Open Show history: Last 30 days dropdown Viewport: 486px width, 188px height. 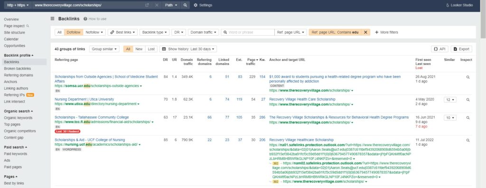point(188,49)
